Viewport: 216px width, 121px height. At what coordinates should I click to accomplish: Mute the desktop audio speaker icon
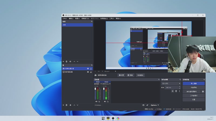tap(96, 101)
